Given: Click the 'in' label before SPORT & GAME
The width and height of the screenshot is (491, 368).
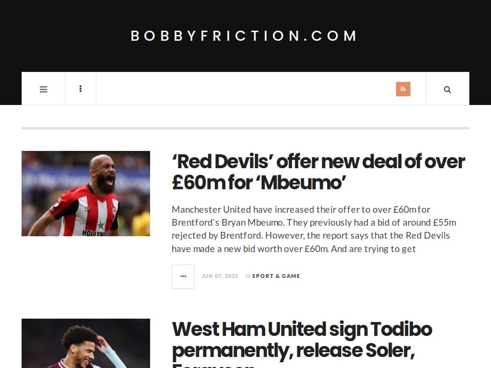Looking at the screenshot, I should click(248, 276).
